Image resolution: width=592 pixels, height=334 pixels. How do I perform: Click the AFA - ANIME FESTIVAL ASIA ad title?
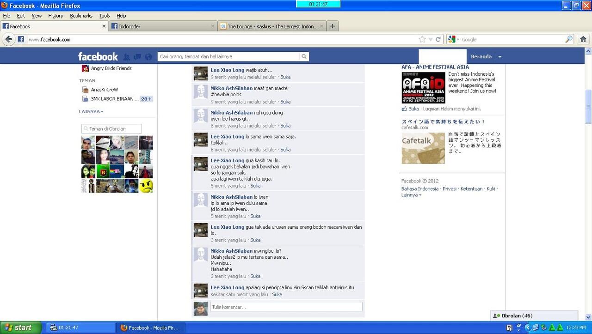(435, 67)
